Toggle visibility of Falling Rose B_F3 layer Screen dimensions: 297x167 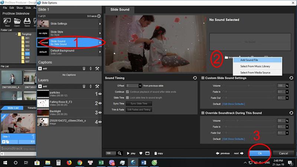click(x=100, y=103)
